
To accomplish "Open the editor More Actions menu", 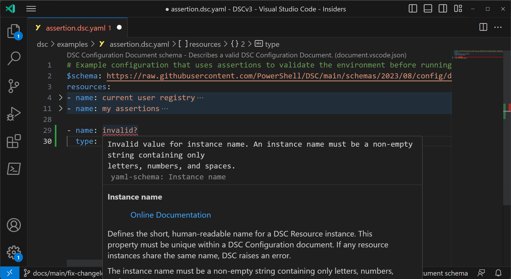I will (x=498, y=27).
